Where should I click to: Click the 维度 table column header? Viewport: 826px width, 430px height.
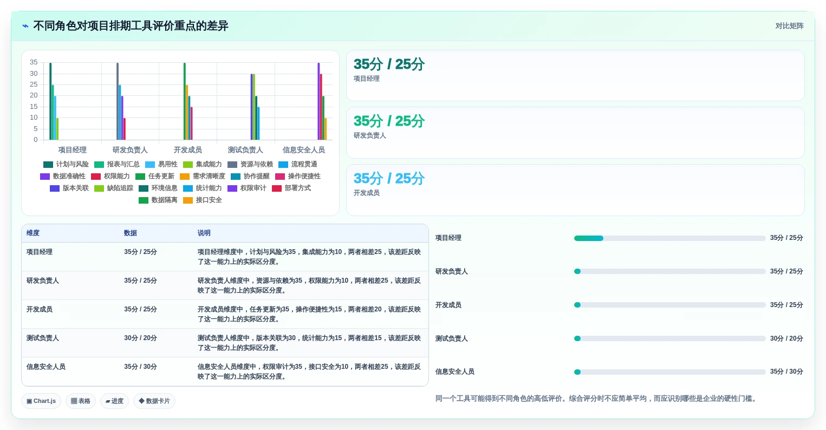[x=33, y=233]
